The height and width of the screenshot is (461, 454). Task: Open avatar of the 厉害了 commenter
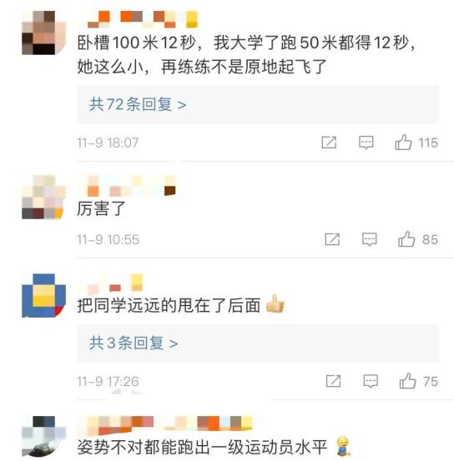[43, 197]
